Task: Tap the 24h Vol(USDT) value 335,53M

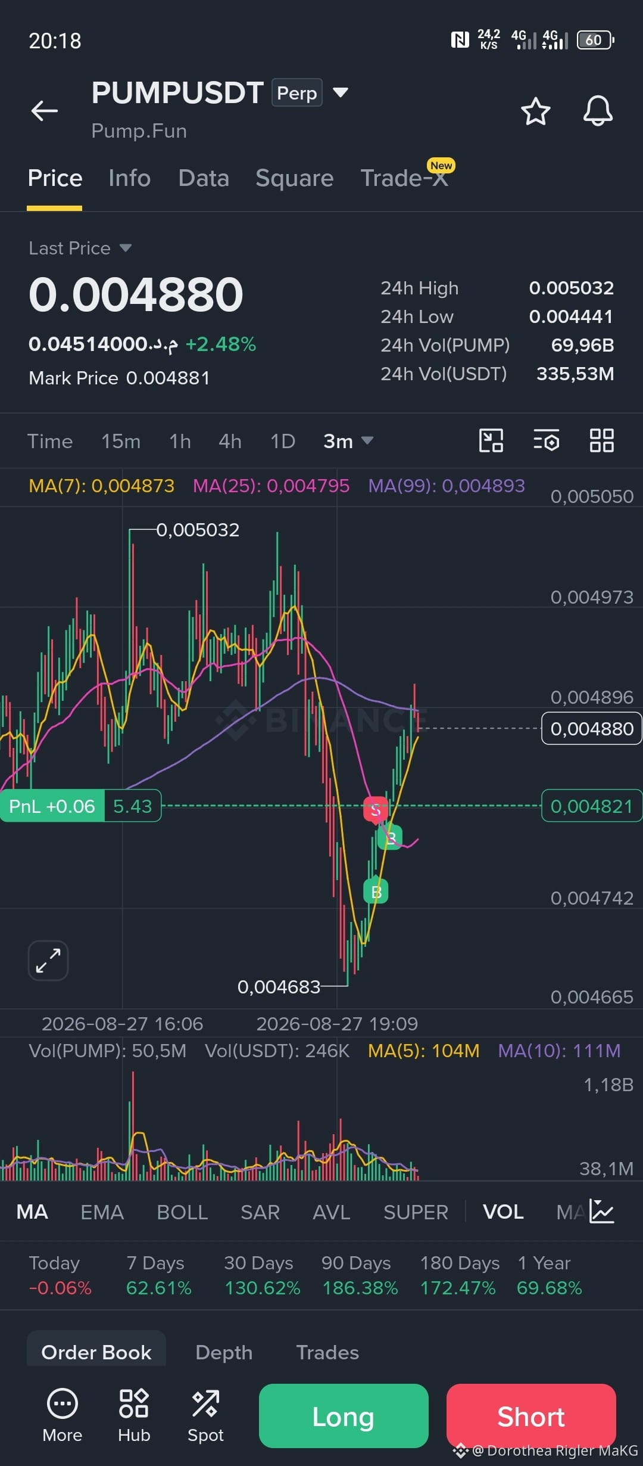Action: point(575,374)
